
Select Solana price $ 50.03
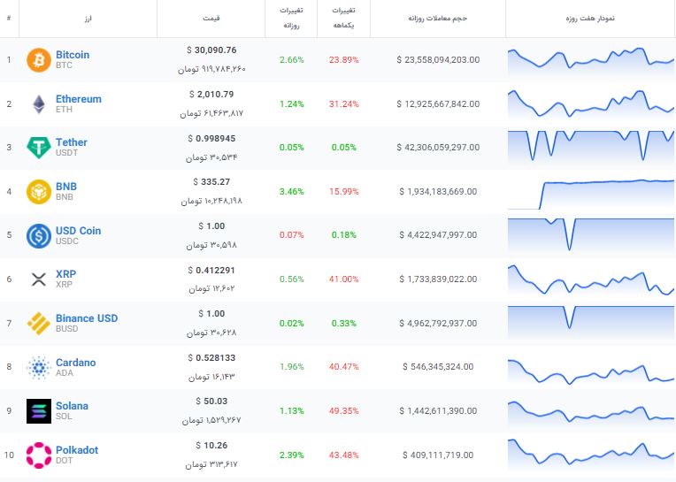click(211, 402)
